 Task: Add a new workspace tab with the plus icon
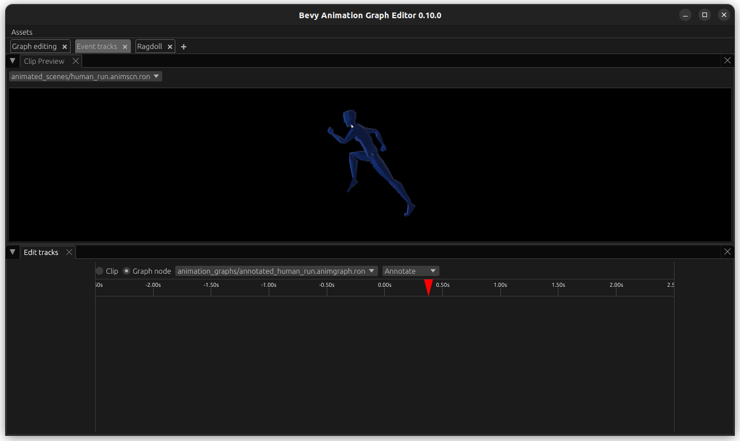tap(183, 46)
